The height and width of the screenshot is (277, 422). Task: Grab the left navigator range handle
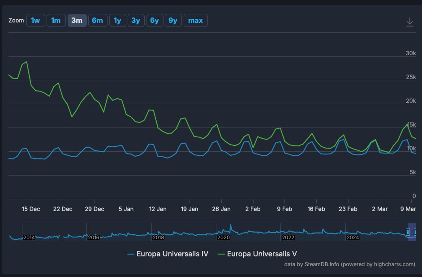tap(408, 232)
